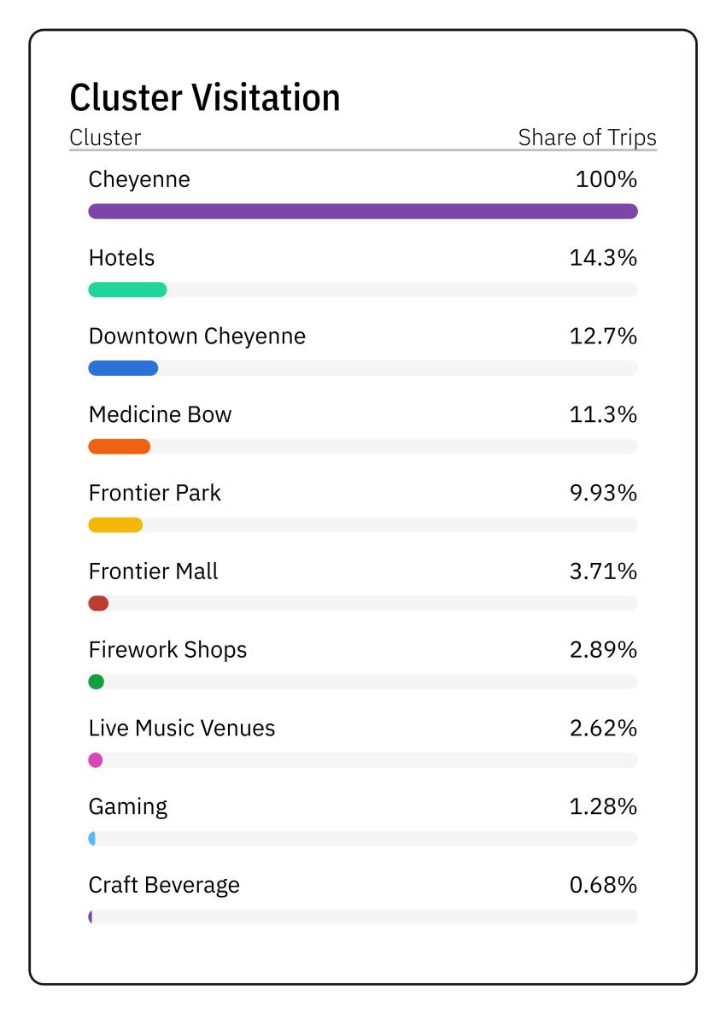Click the yellow Frontier Park bar
The image size is (726, 1025).
[x=115, y=524]
